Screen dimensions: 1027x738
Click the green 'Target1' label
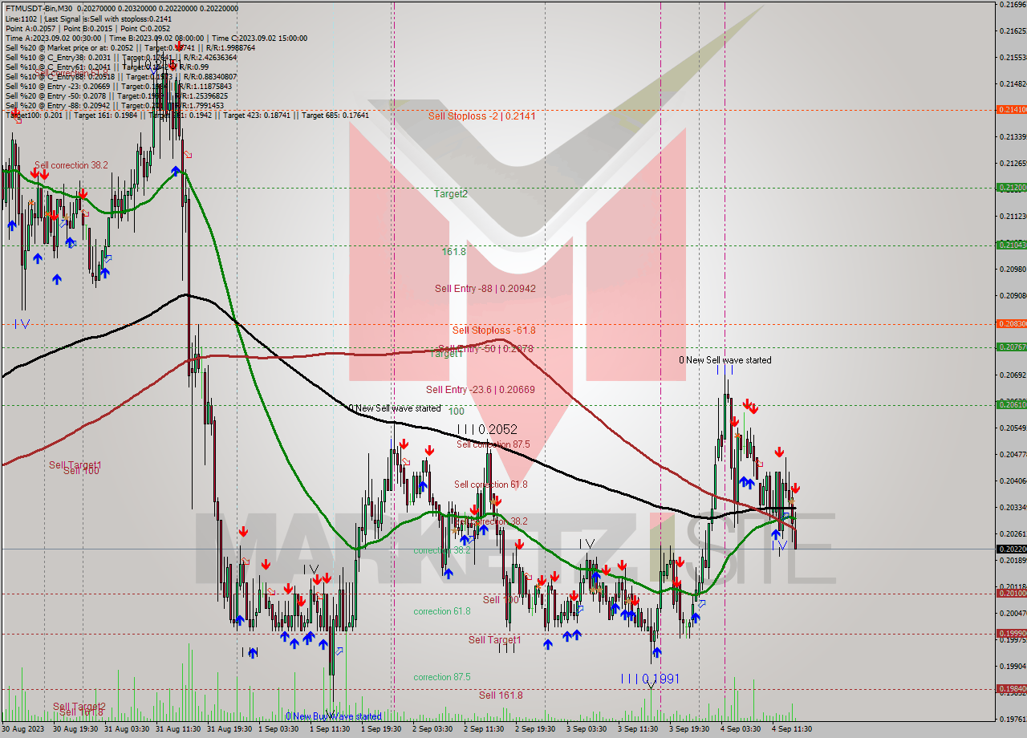[x=446, y=354]
